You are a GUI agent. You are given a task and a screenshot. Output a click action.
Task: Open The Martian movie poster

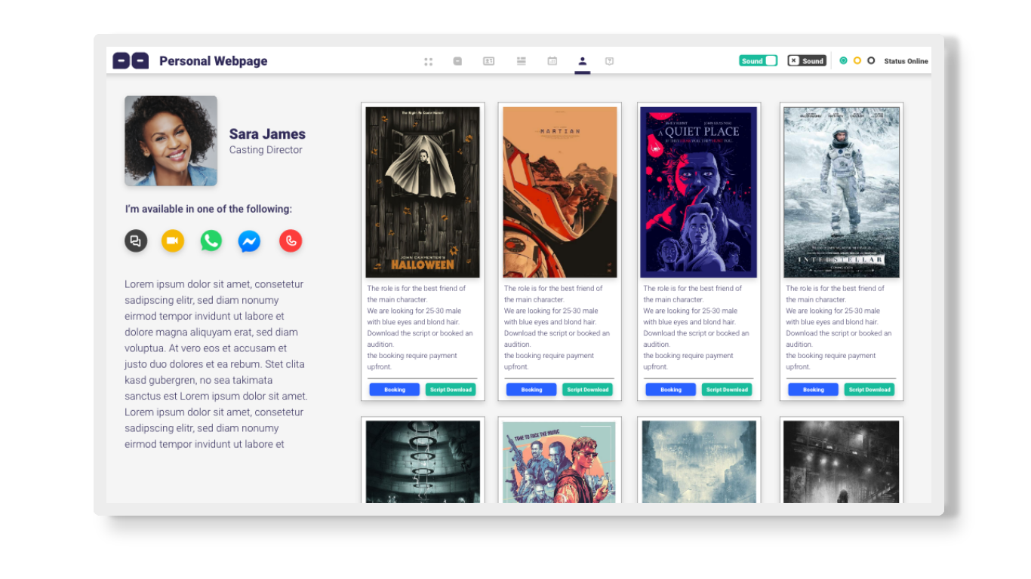tap(560, 192)
